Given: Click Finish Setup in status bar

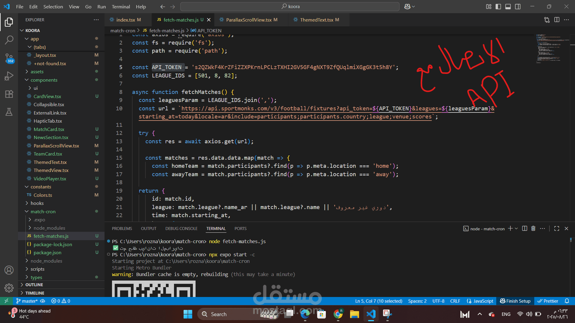Looking at the screenshot, I should coord(515,301).
